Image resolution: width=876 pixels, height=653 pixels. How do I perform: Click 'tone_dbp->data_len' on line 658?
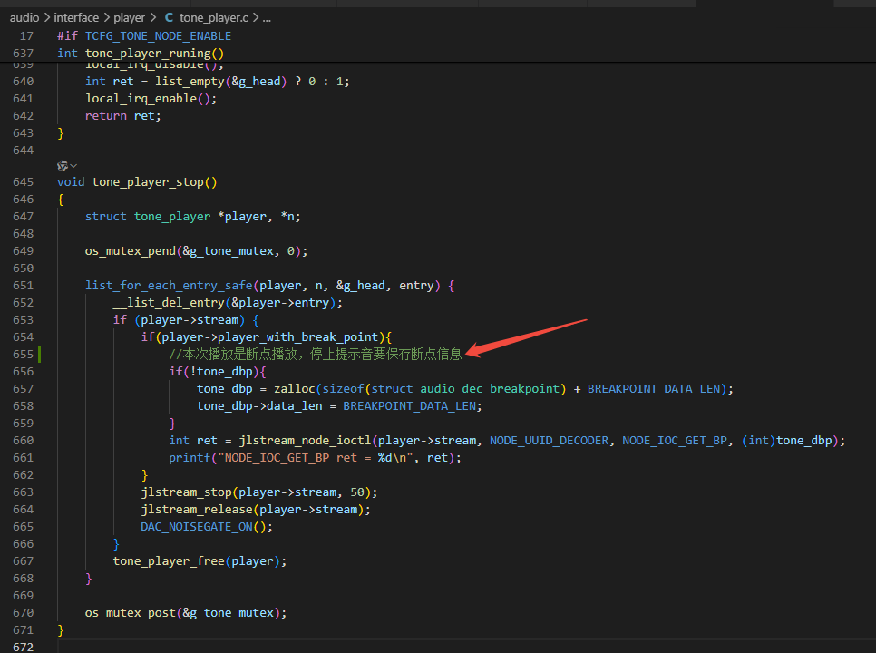click(259, 406)
